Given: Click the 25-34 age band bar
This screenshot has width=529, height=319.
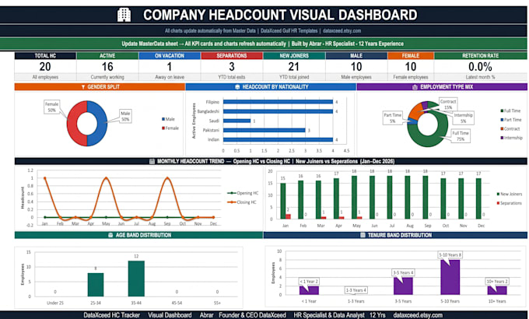Looking at the screenshot, I should 96,285.
